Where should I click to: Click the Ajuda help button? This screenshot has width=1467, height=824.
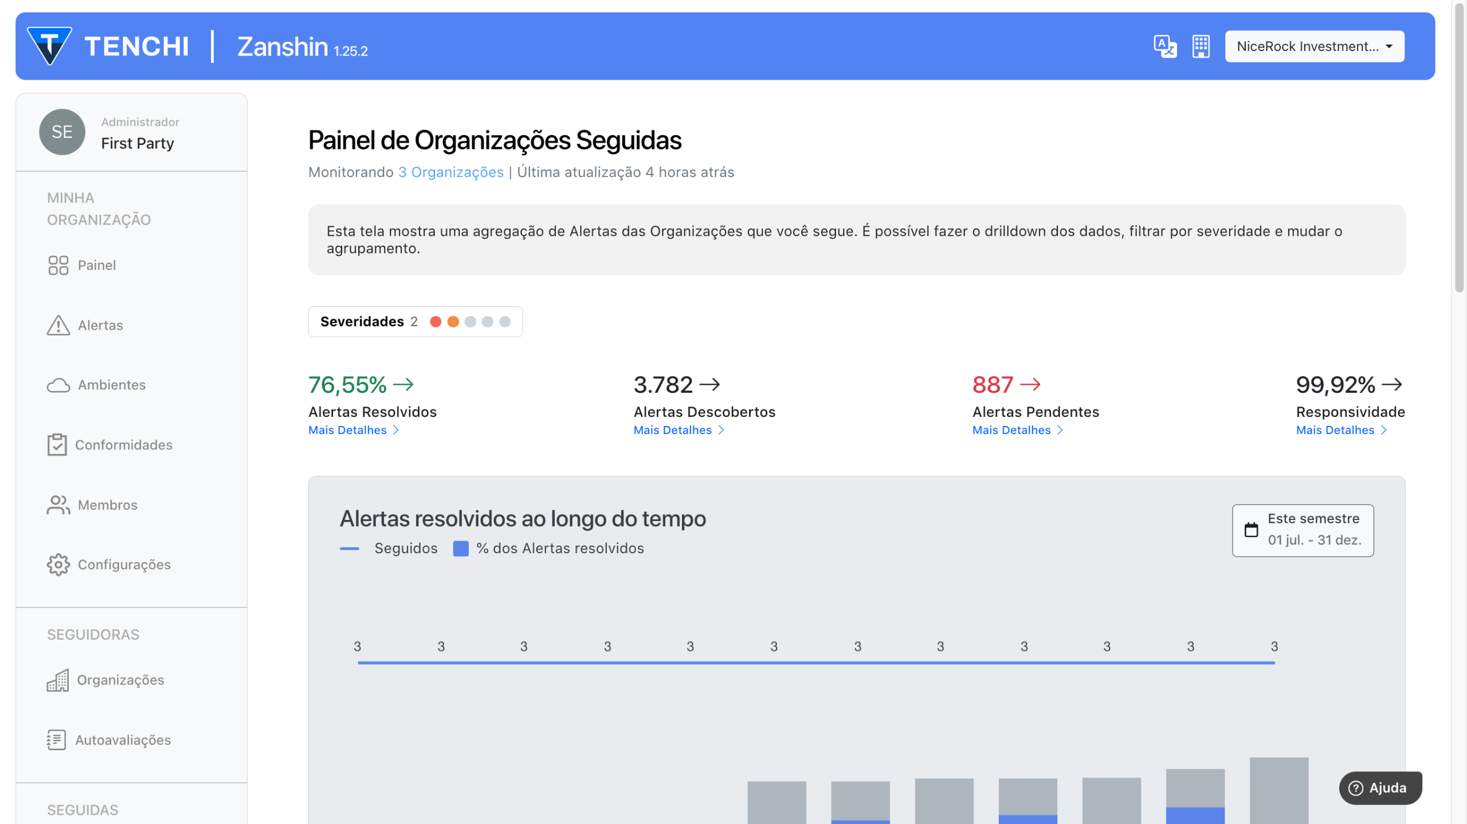(x=1380, y=788)
